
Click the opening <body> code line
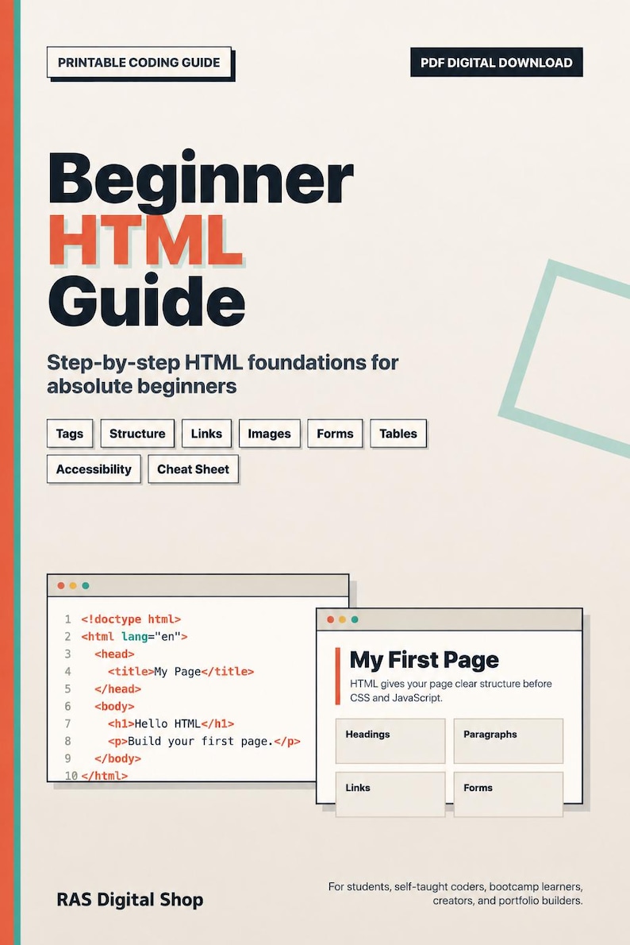(x=114, y=706)
